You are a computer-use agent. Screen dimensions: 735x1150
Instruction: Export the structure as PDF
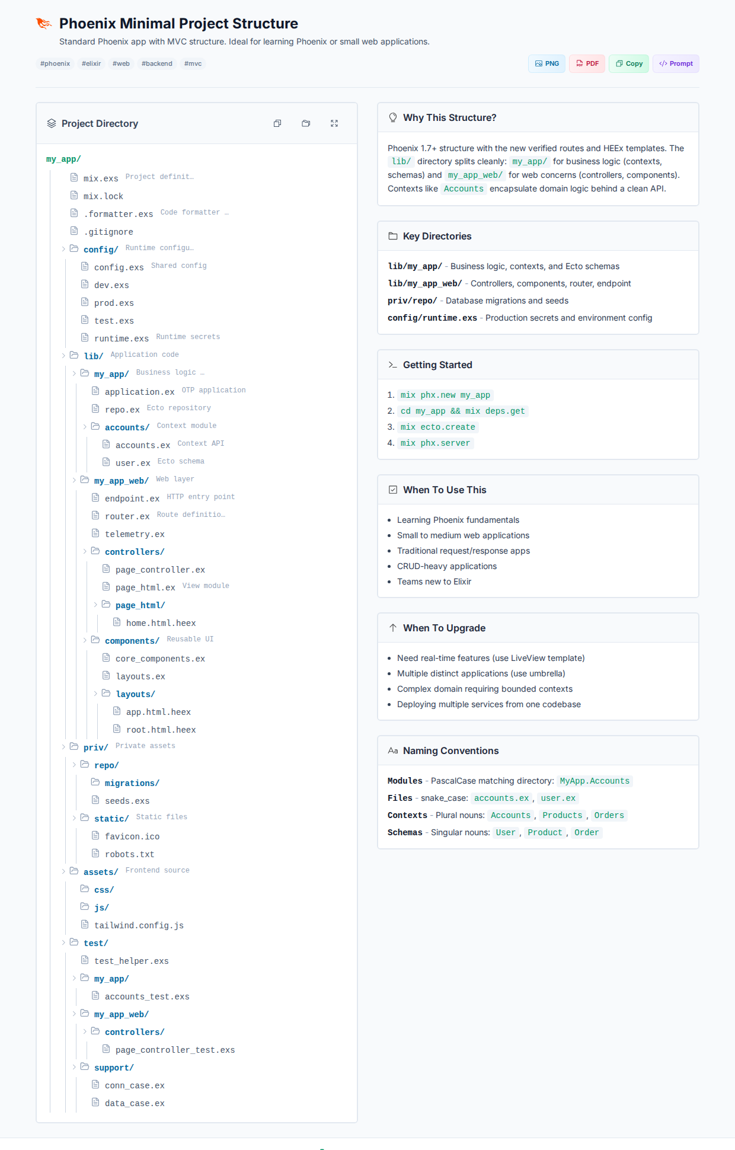point(587,63)
